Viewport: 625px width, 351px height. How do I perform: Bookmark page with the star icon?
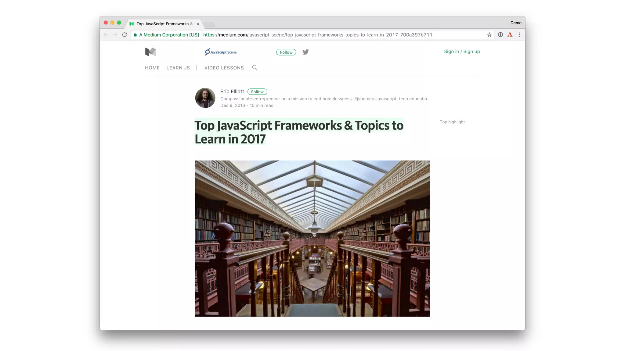coord(489,35)
